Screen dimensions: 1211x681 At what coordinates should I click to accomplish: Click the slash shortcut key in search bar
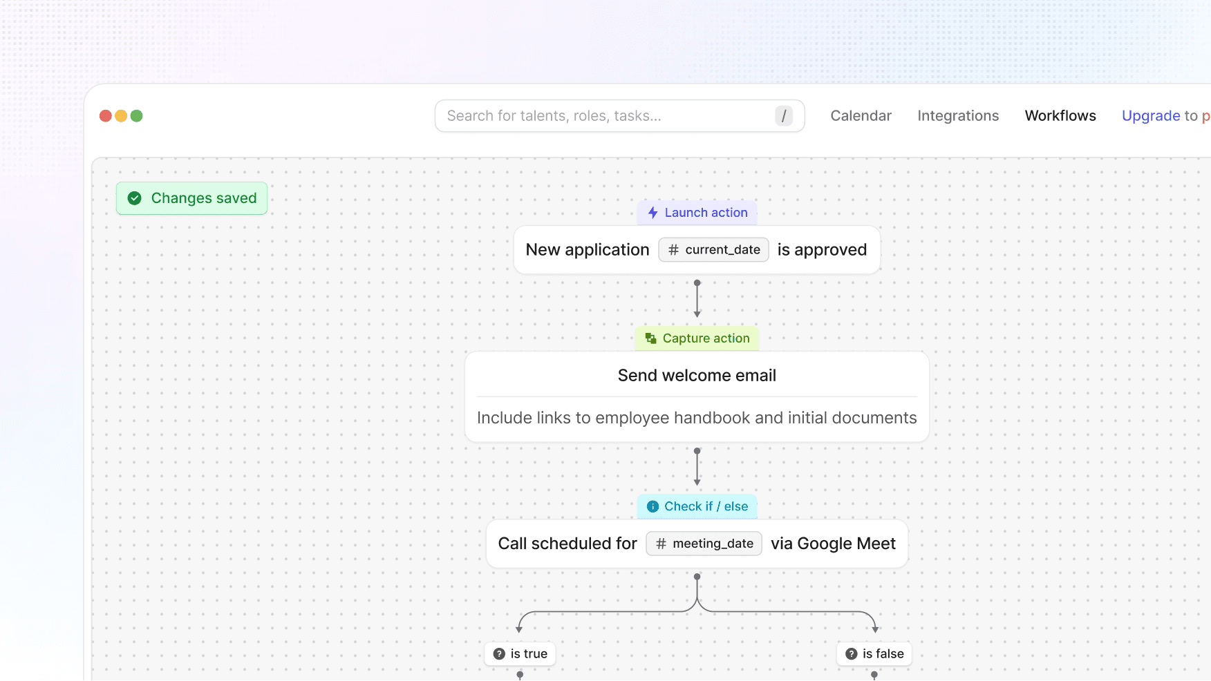tap(783, 116)
